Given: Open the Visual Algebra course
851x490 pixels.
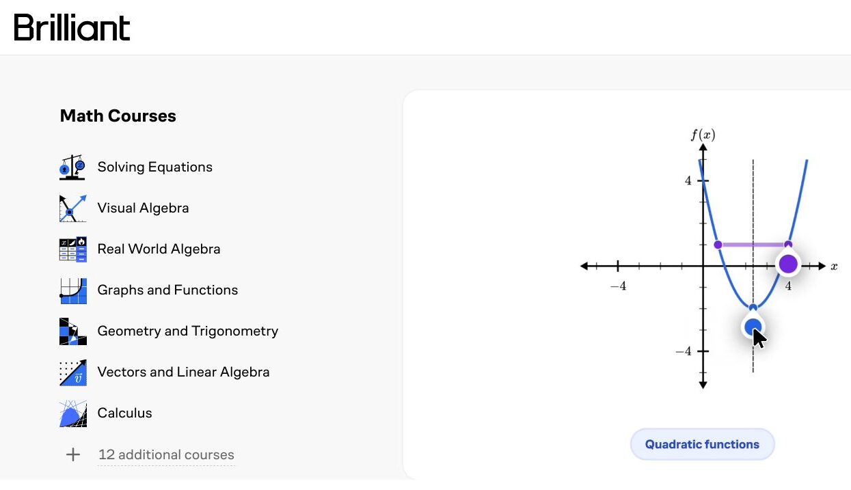Looking at the screenshot, I should pos(143,208).
